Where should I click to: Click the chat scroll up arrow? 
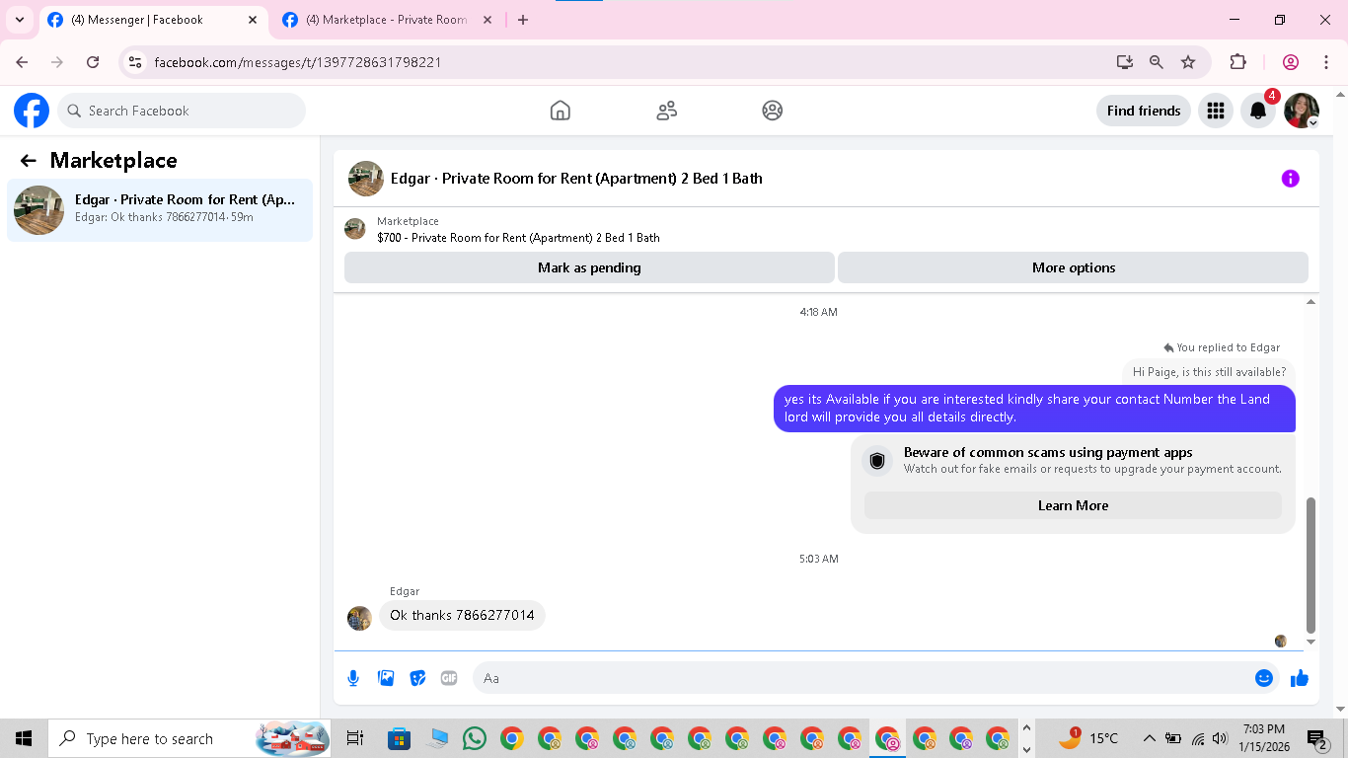pos(1311,302)
